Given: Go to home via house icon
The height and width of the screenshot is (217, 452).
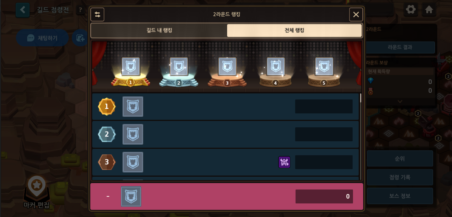Looking at the screenshot, I should pyautogui.click(x=429, y=9).
